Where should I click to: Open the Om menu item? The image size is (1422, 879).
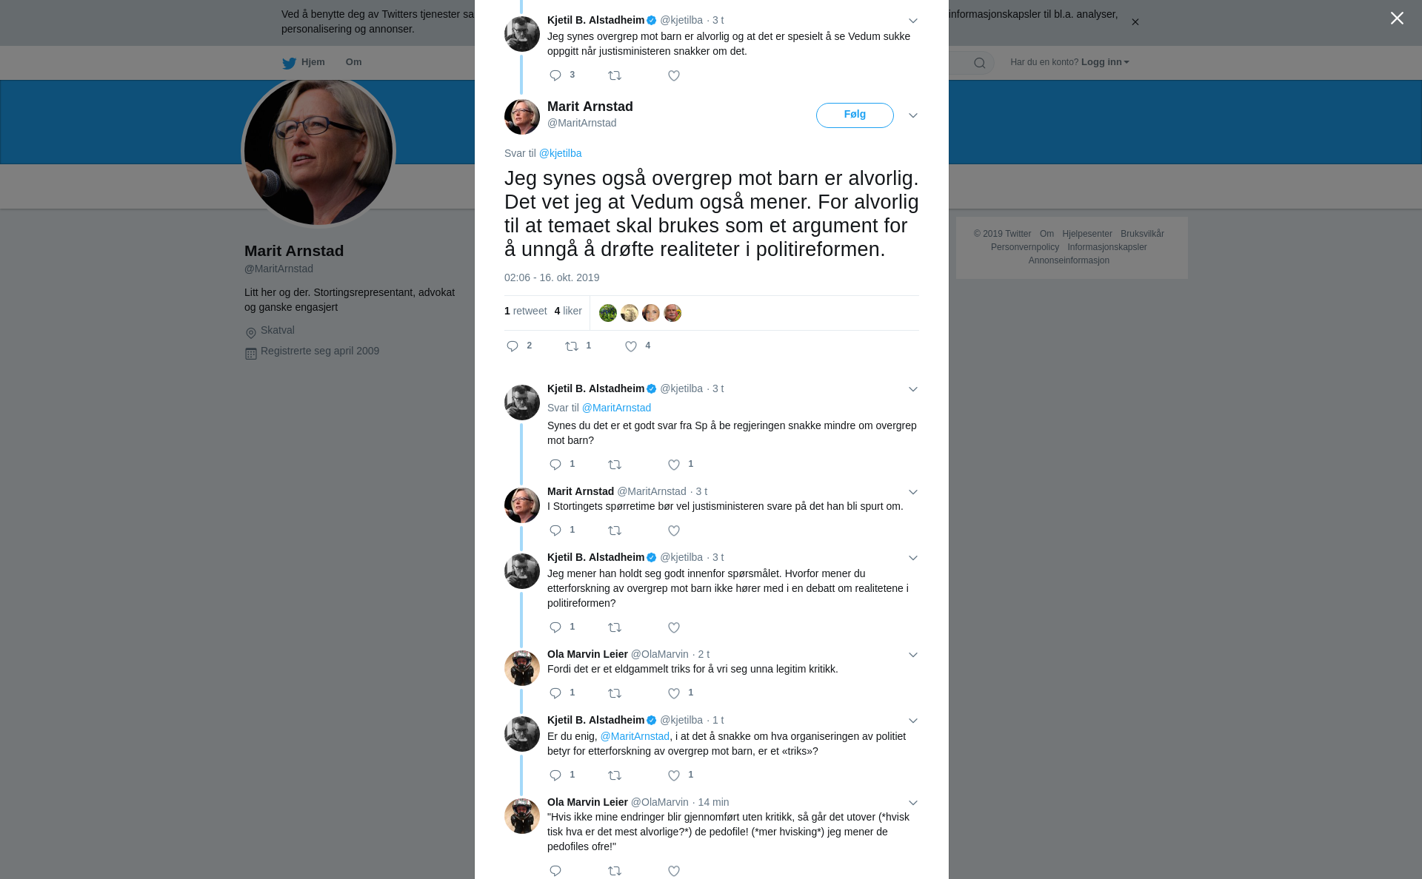[353, 62]
